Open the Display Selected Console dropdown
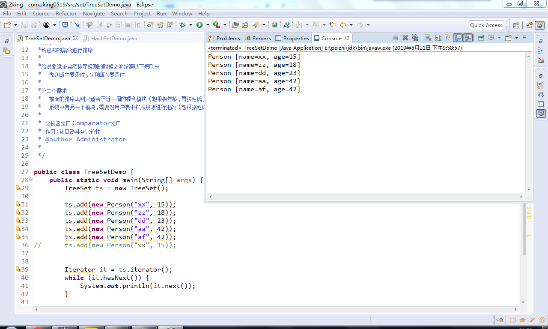This screenshot has width=548, height=329. pos(499,38)
